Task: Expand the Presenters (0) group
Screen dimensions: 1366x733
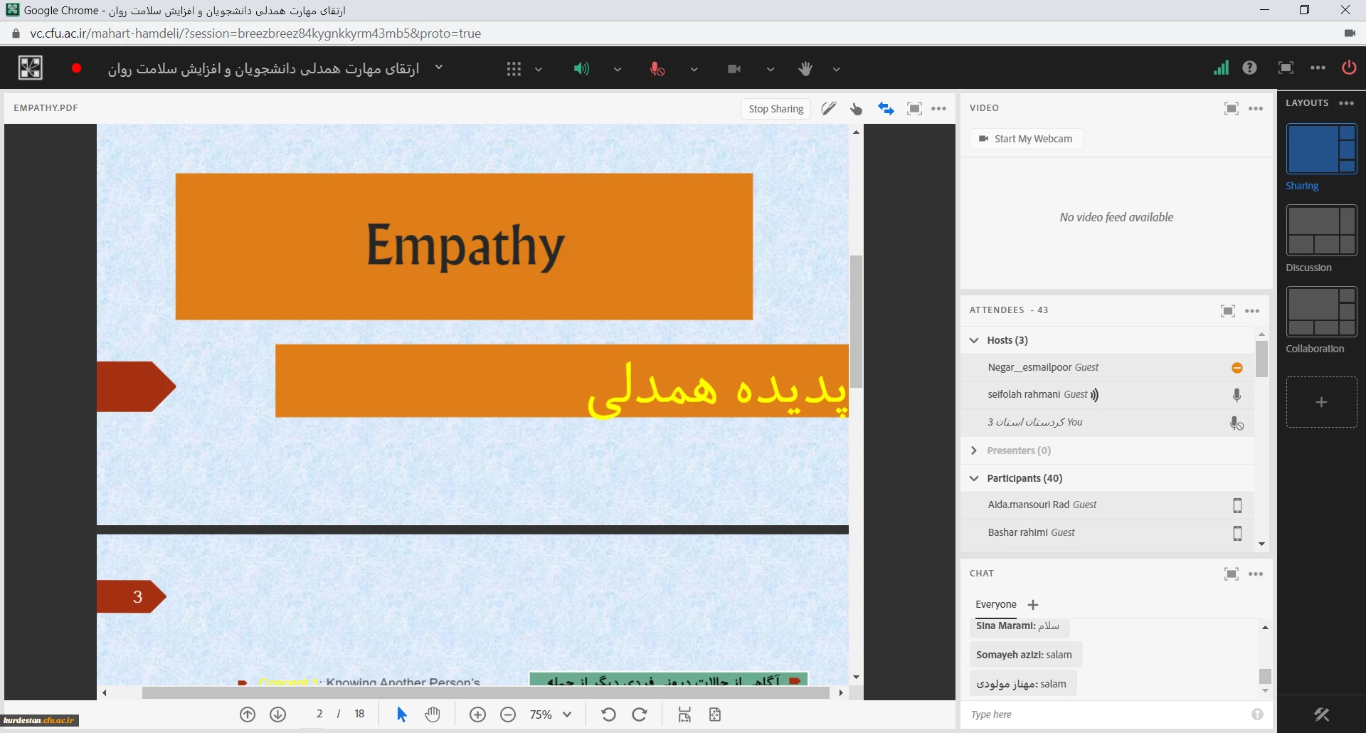Action: click(974, 450)
